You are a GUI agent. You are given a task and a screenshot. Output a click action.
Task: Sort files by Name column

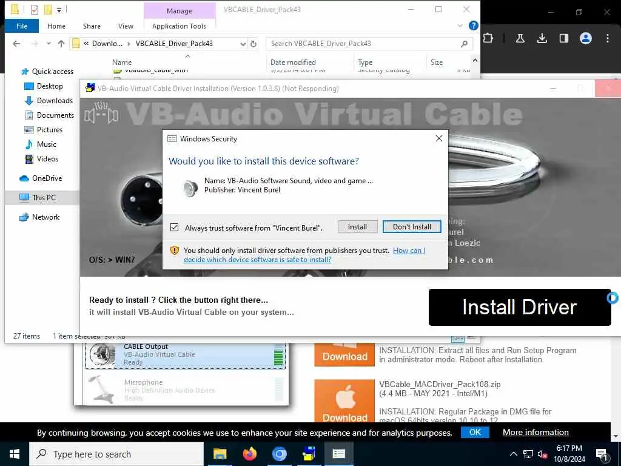(121, 62)
